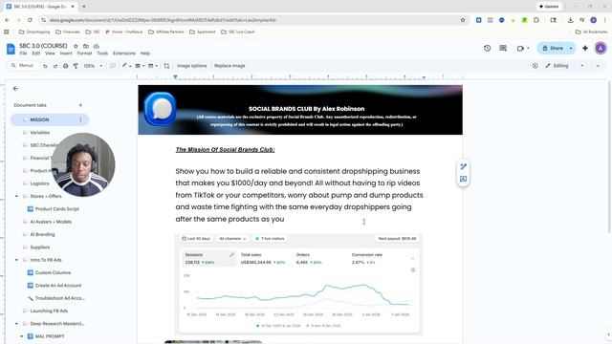612x344 pixels.
Task: Check the cloud save status icon
Action: pos(96,46)
